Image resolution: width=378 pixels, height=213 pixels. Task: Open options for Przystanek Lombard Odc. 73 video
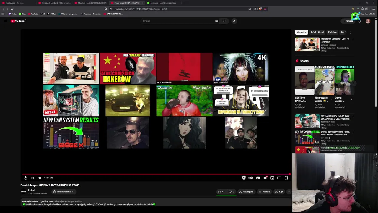[x=353, y=39]
